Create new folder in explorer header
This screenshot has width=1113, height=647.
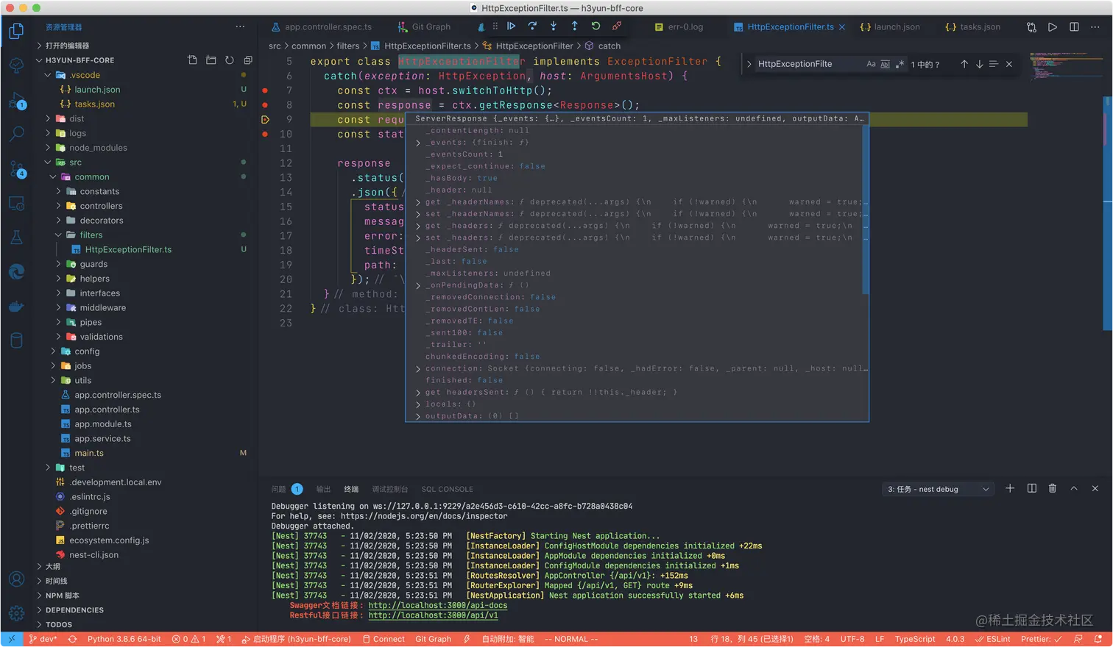click(211, 60)
